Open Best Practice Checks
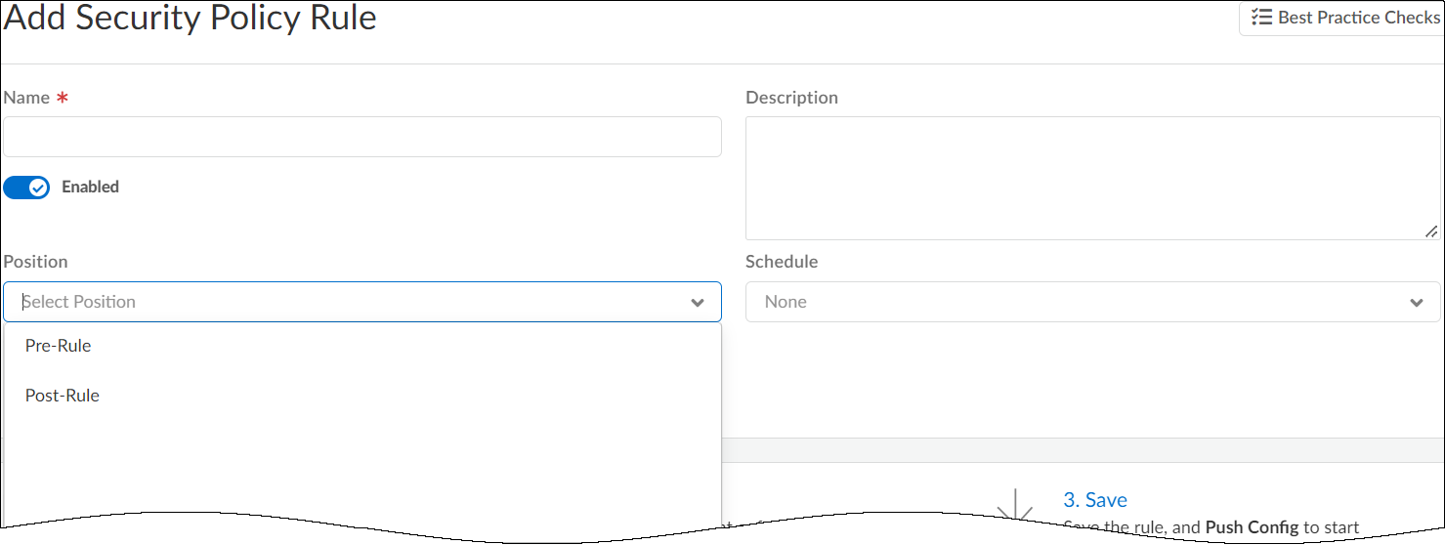1445x545 pixels. point(1346,18)
